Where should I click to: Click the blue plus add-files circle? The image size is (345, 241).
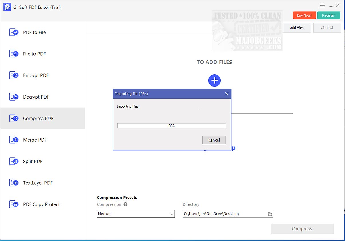[214, 81]
